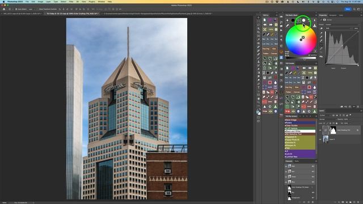Open the RGB channel dropdown in Curves
Image resolution: width=363 pixels, height=204 pixels.
(339, 28)
